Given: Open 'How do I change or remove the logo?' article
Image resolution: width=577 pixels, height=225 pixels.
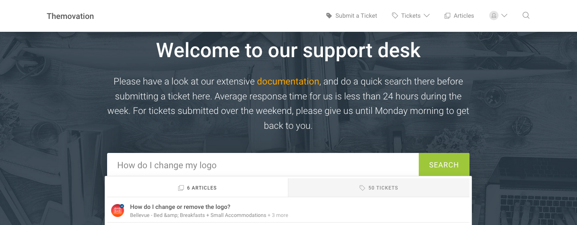Looking at the screenshot, I should (x=180, y=207).
